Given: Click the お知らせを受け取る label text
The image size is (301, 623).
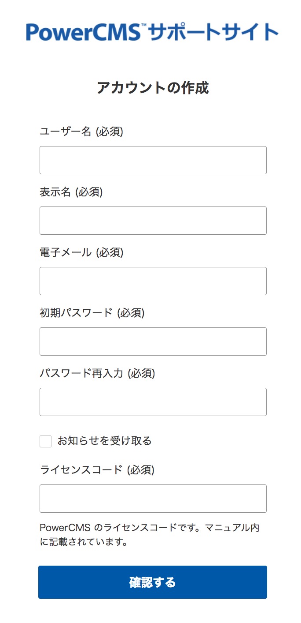Looking at the screenshot, I should point(105,441).
